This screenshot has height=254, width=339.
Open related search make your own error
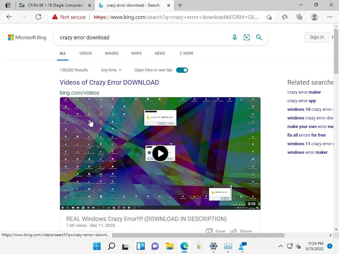point(311,127)
